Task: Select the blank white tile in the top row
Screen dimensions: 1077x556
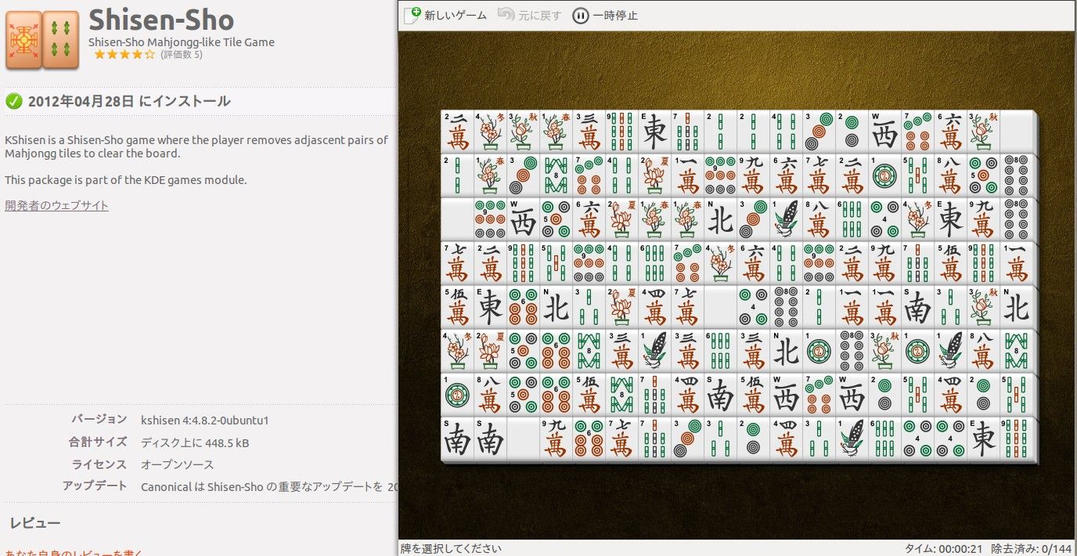Action: click(1016, 132)
